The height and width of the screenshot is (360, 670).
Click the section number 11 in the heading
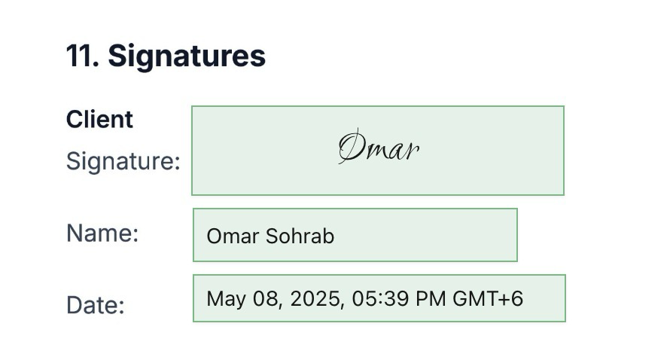coord(80,56)
